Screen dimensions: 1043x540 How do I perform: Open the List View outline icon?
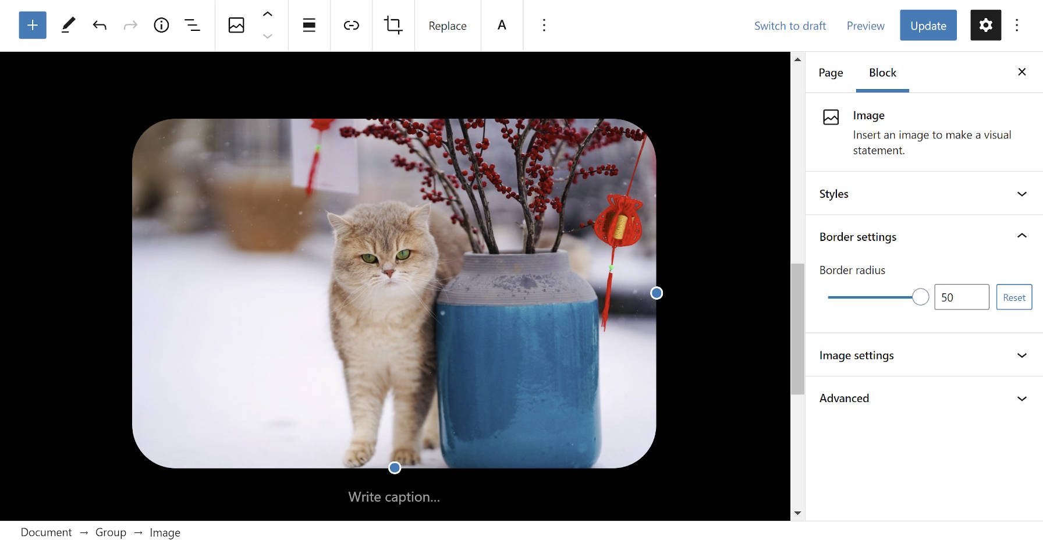pyautogui.click(x=193, y=25)
